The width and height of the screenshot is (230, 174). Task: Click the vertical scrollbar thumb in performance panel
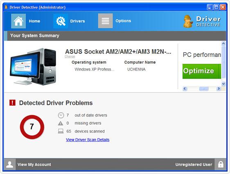(x=223, y=62)
